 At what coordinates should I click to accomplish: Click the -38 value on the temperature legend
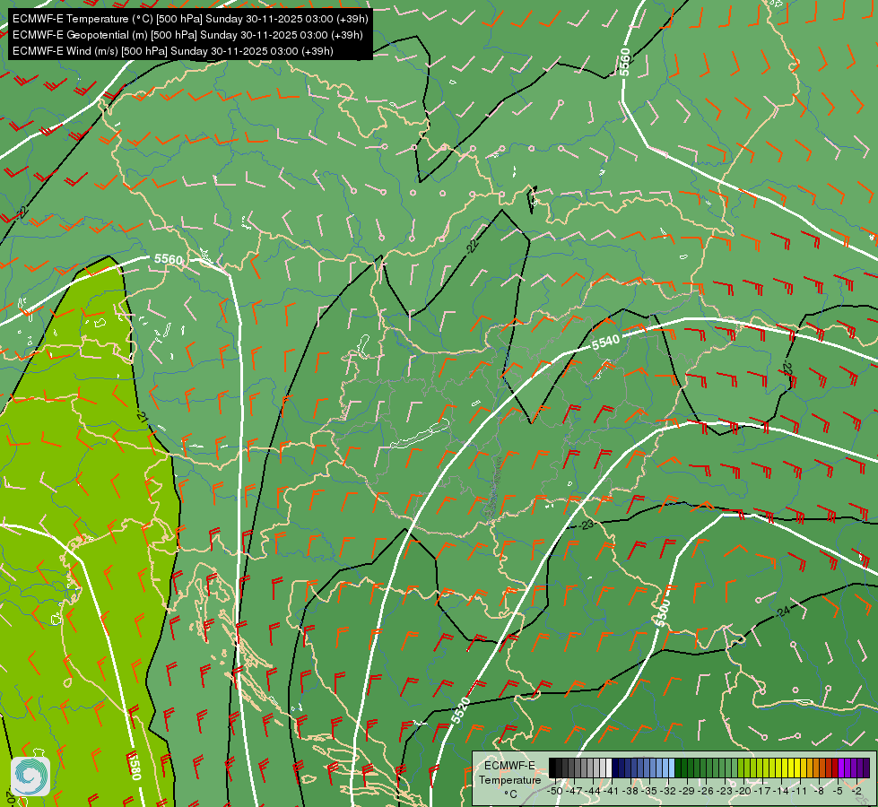point(631,791)
